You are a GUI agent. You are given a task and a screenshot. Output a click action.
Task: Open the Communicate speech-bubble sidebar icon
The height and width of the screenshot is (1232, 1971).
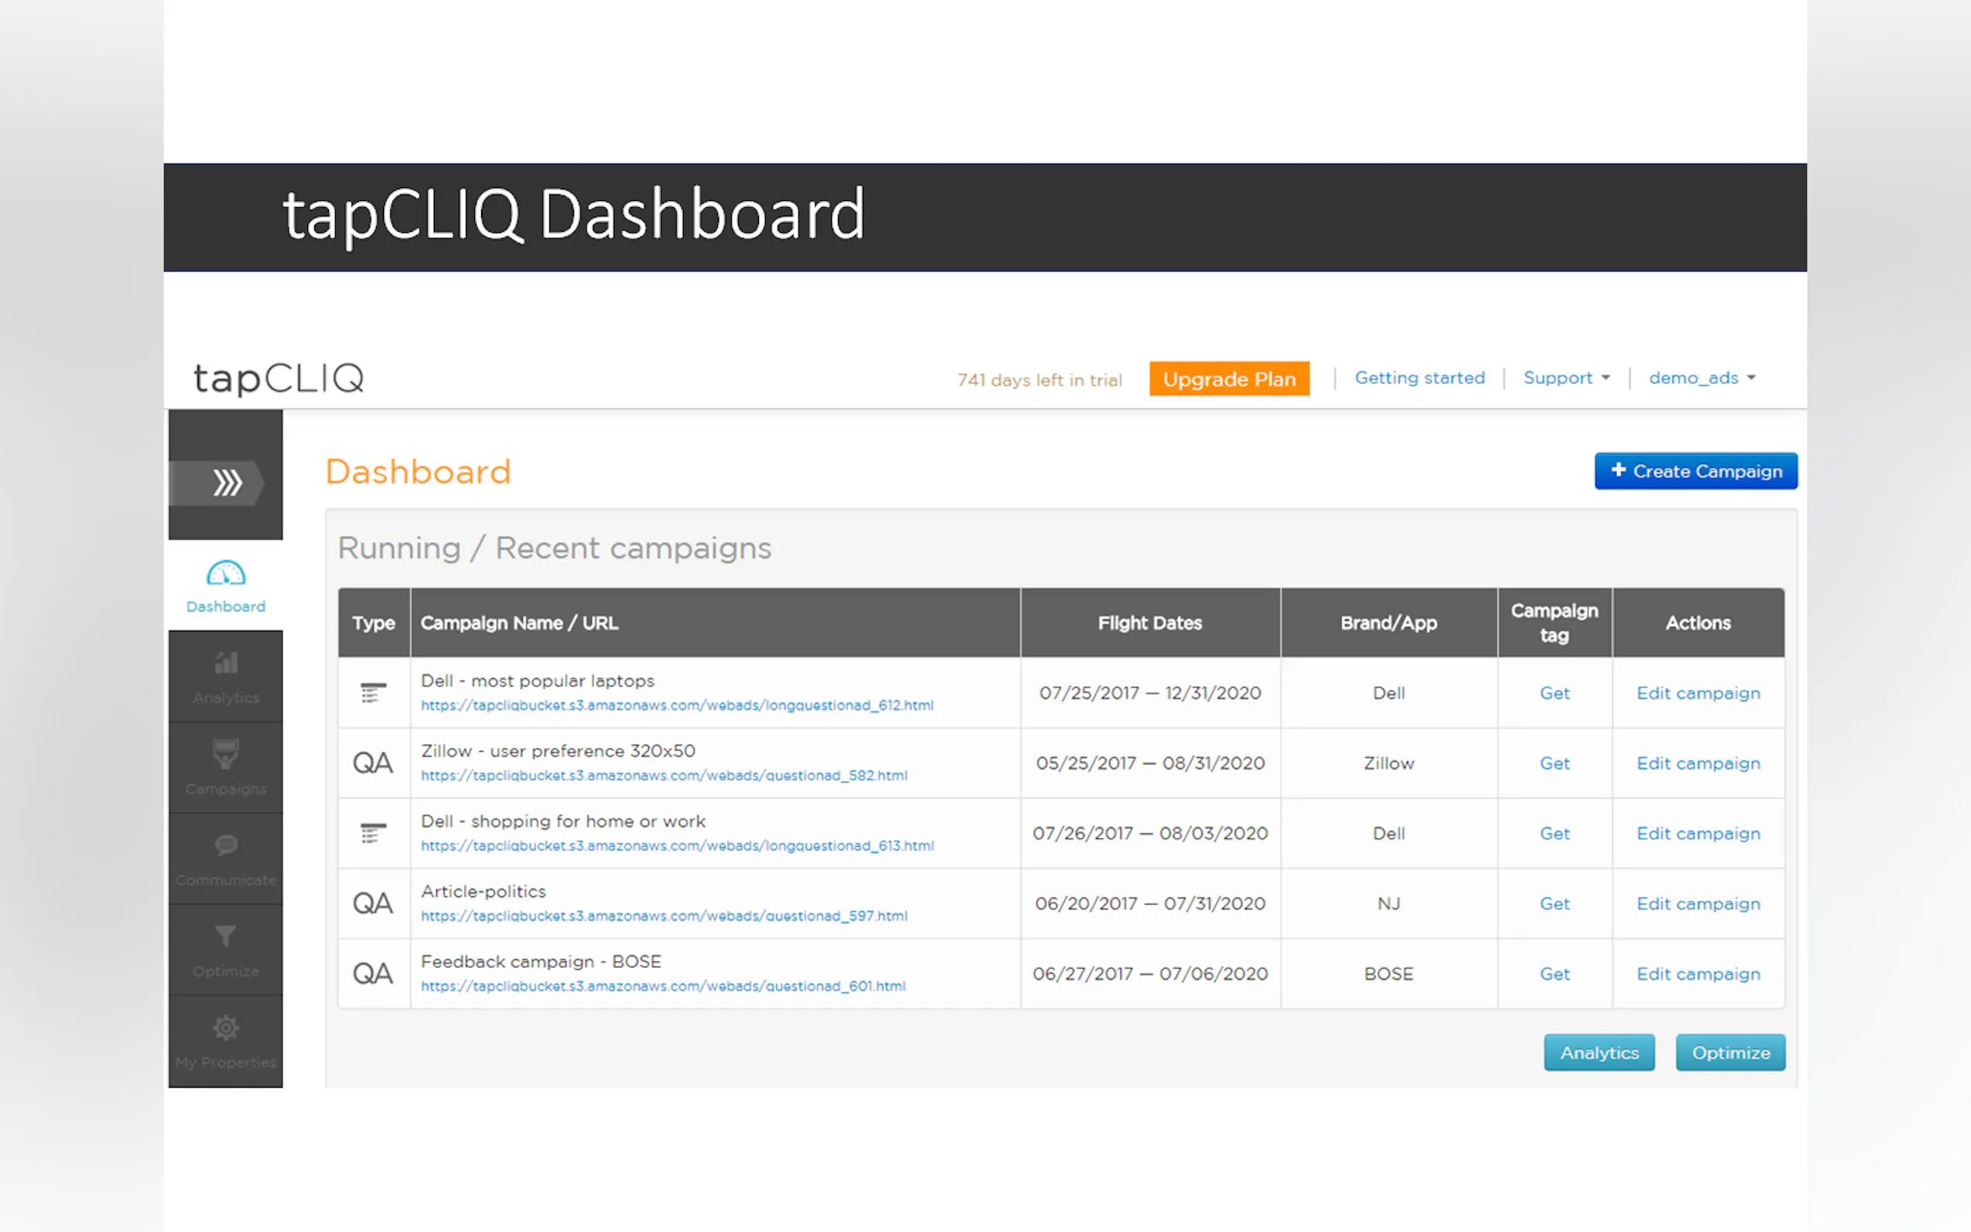(226, 846)
